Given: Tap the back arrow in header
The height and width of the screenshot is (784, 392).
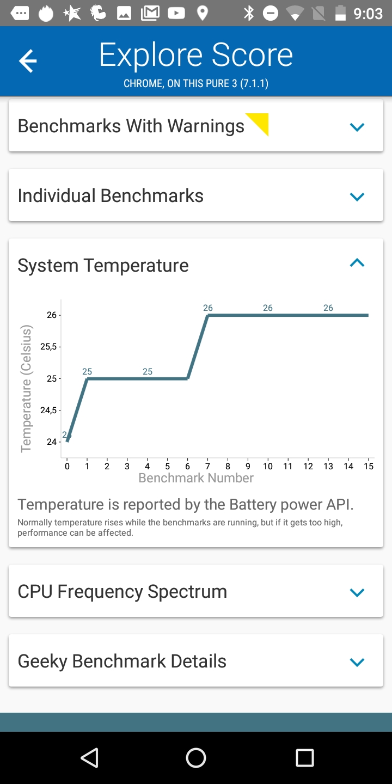Looking at the screenshot, I should click(x=28, y=61).
